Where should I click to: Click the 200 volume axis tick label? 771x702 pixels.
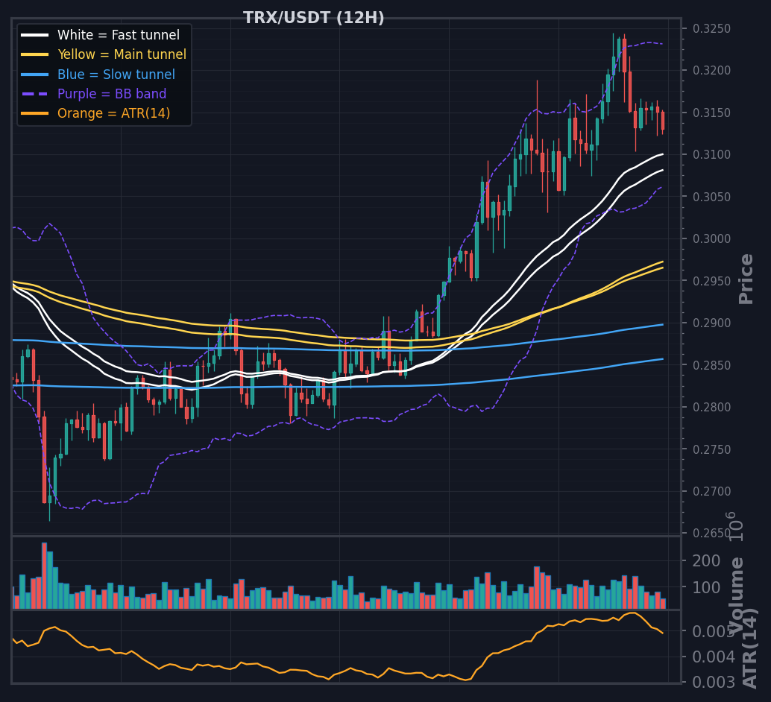point(706,561)
